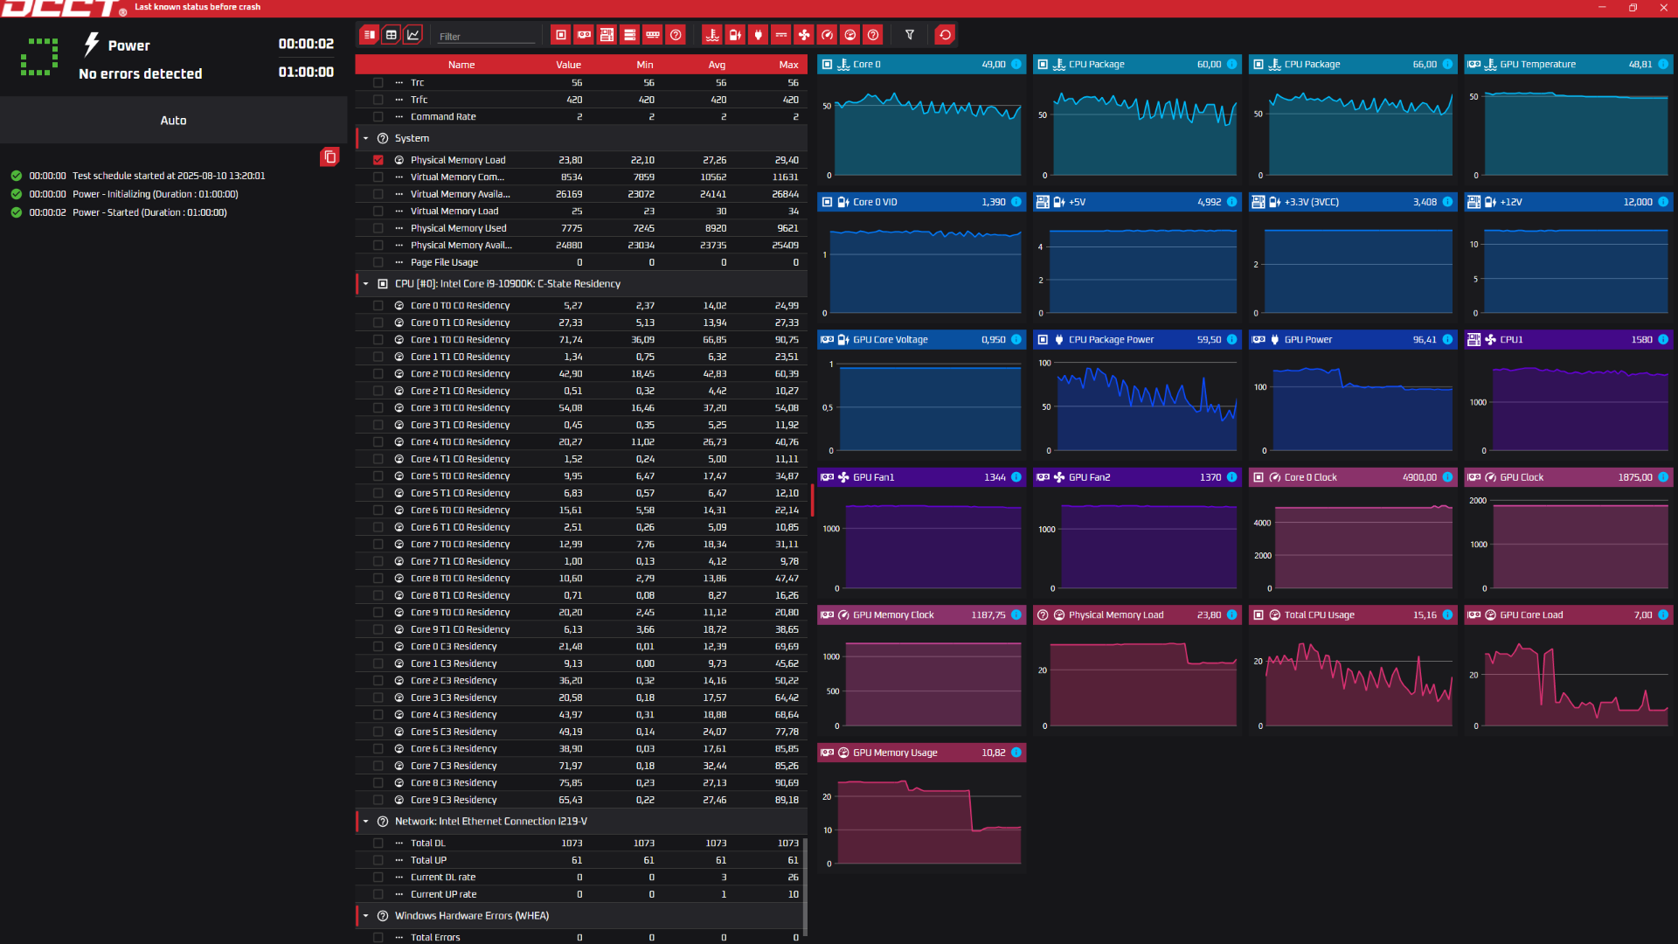Open info on the Total CPU Usage graph
Viewport: 1678px width, 944px height.
1447,615
